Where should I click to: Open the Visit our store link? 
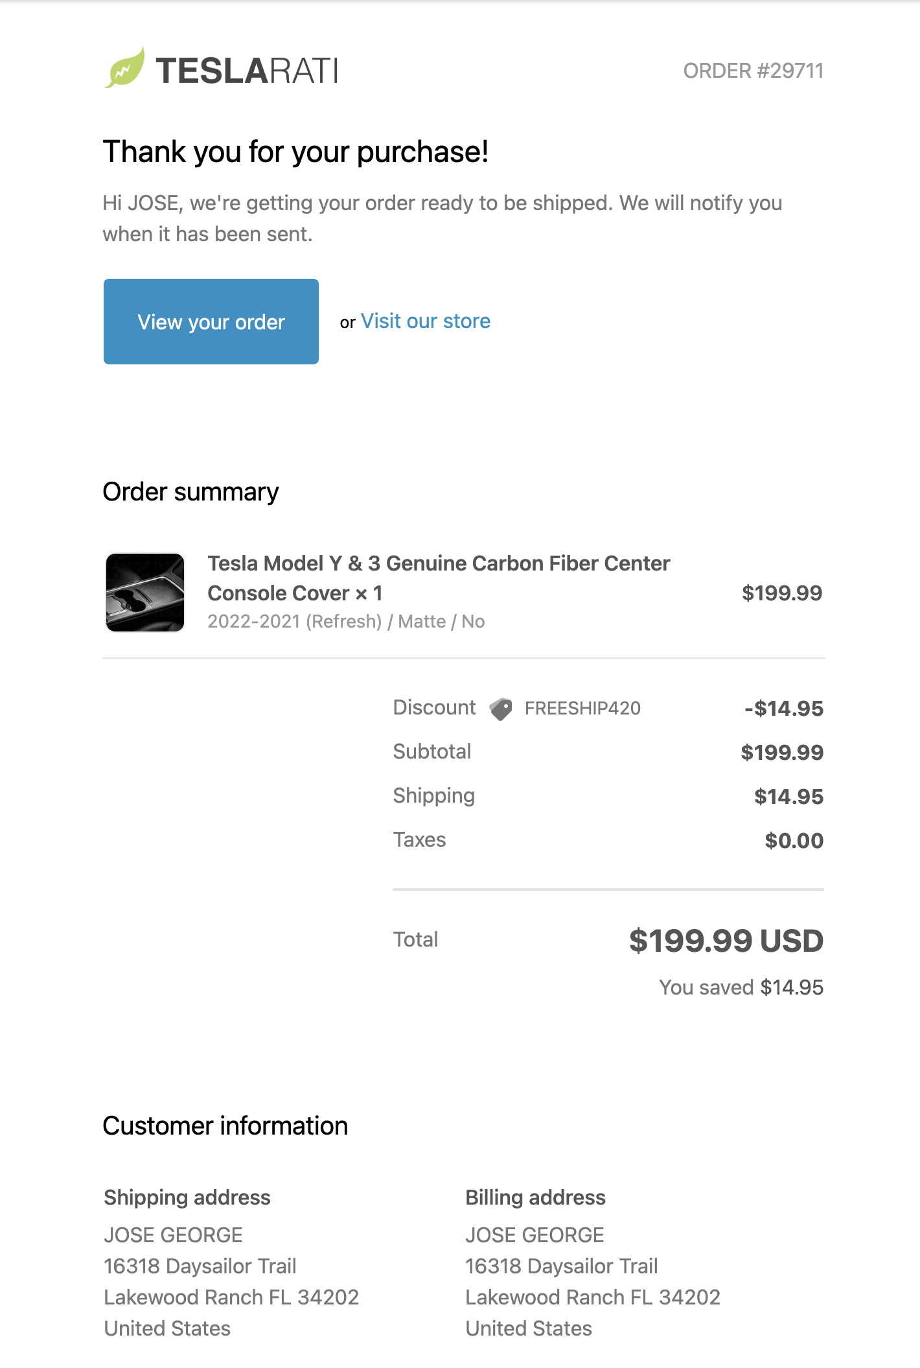pos(426,321)
